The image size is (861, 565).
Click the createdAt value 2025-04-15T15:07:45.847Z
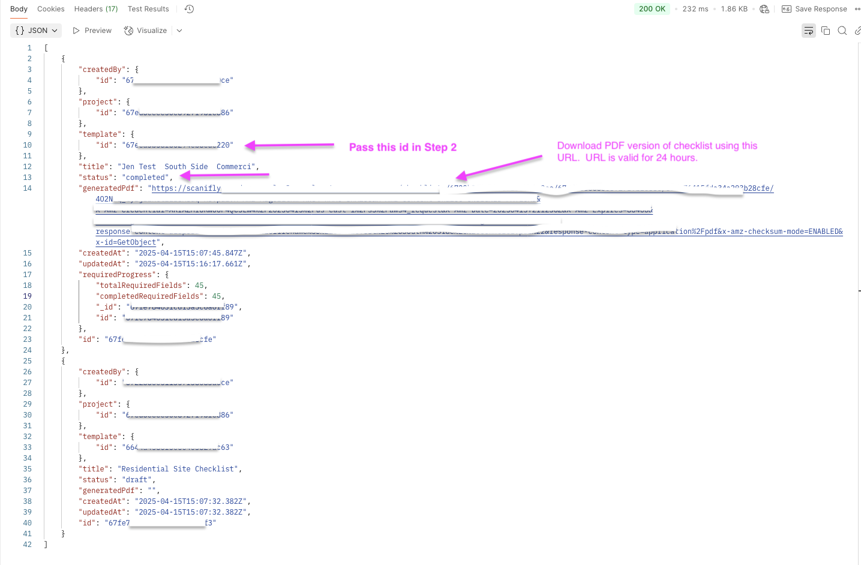pos(191,253)
